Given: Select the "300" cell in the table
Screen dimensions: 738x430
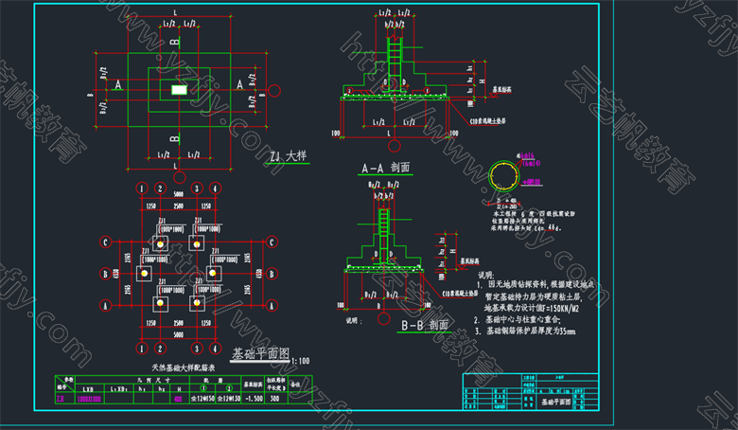Looking at the screenshot, I should pos(275,399).
